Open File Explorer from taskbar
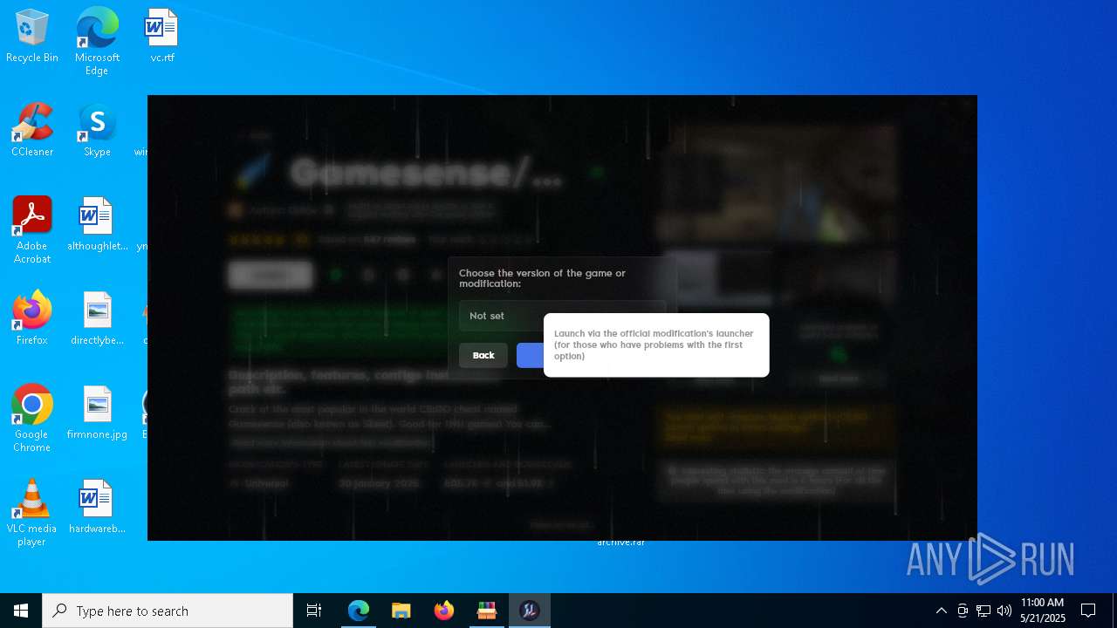This screenshot has height=628, width=1117. [x=401, y=611]
